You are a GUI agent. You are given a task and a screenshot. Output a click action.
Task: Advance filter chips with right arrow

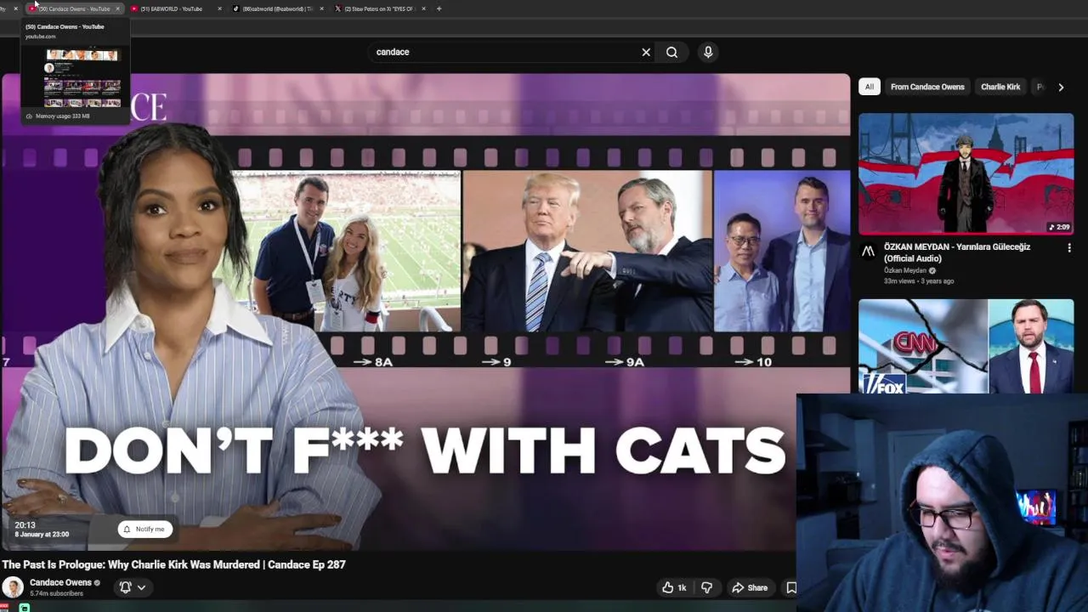(1061, 87)
